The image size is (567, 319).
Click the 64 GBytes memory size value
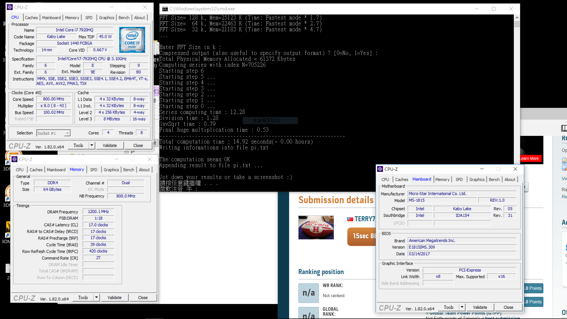(53, 189)
